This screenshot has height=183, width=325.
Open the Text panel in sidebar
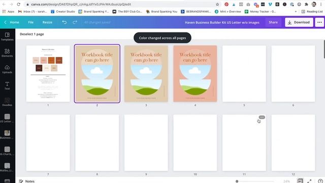7,85
